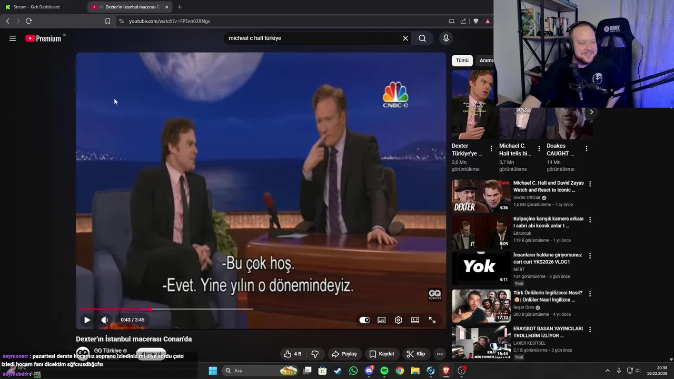Open options for Michael C. Hall tells short
Viewport: 674px width, 379px height.
(x=539, y=148)
